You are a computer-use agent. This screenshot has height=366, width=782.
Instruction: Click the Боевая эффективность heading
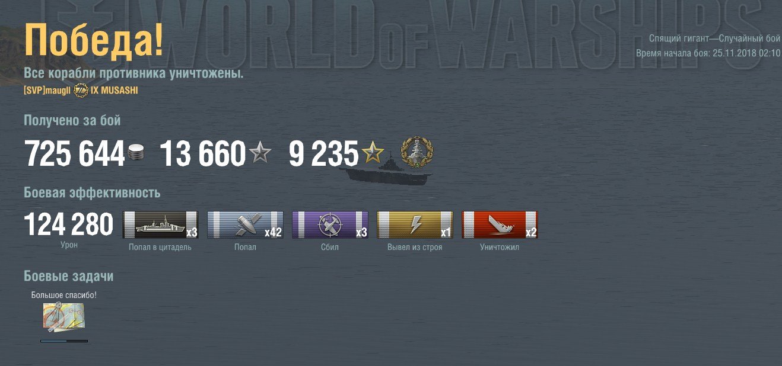[x=92, y=193]
